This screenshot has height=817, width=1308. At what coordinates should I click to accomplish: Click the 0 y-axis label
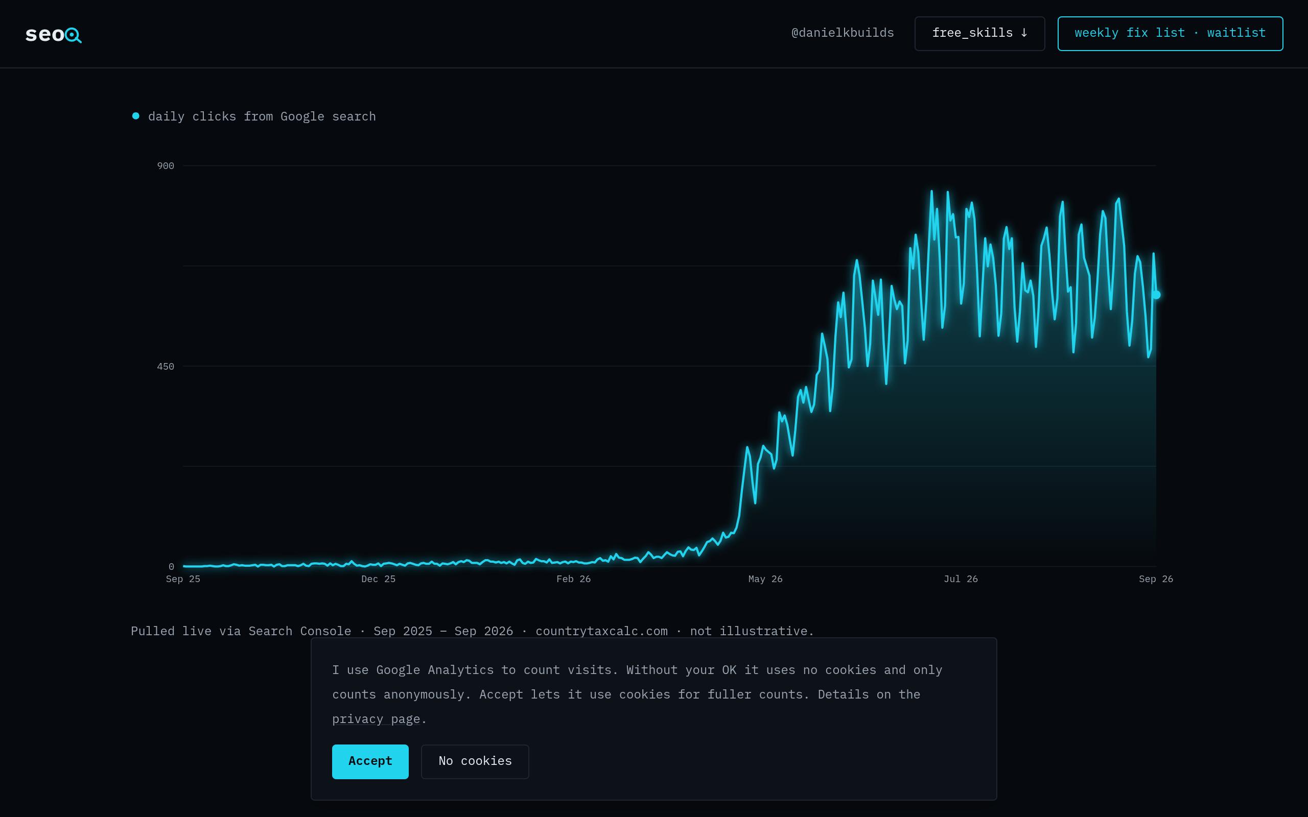point(171,567)
